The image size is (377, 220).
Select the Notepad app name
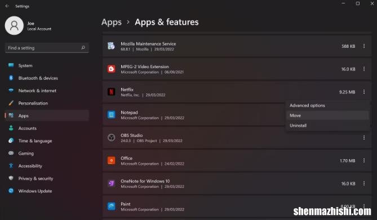pos(129,113)
